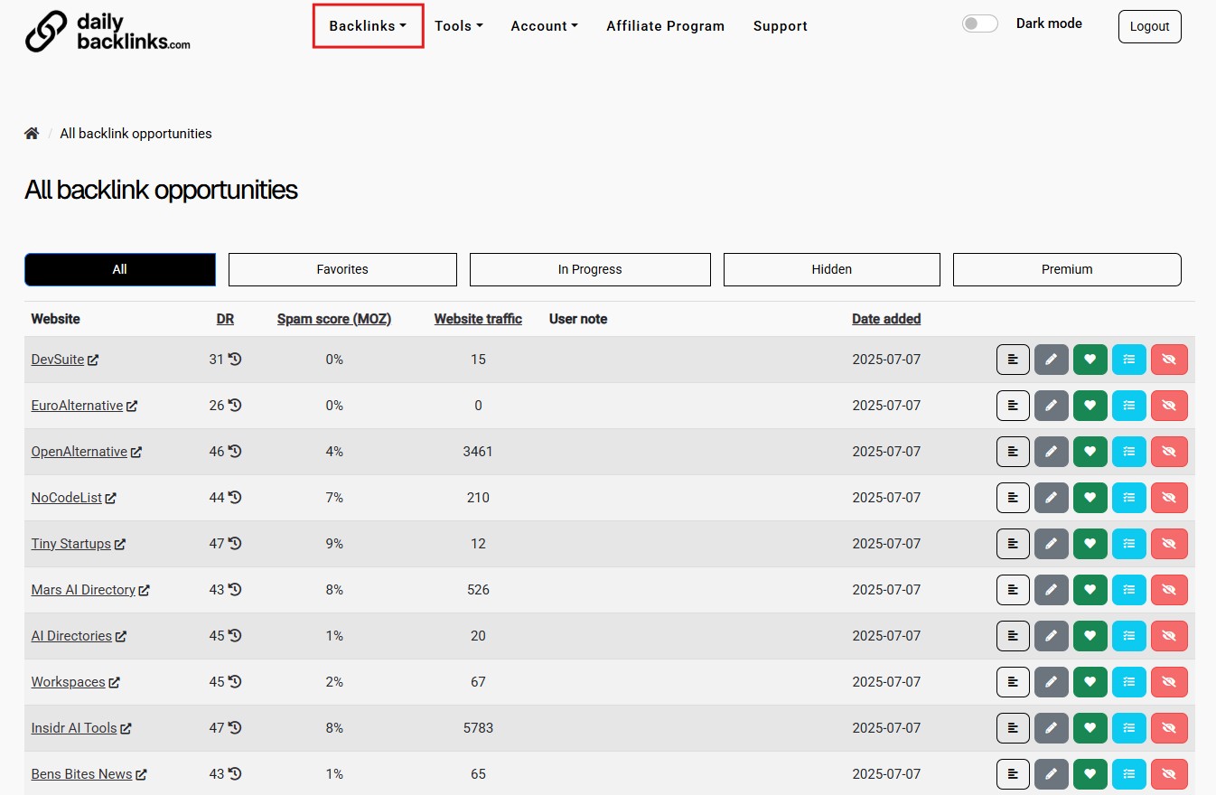The image size is (1216, 795).
Task: Edit note for NoCodeList row
Action: tap(1051, 498)
